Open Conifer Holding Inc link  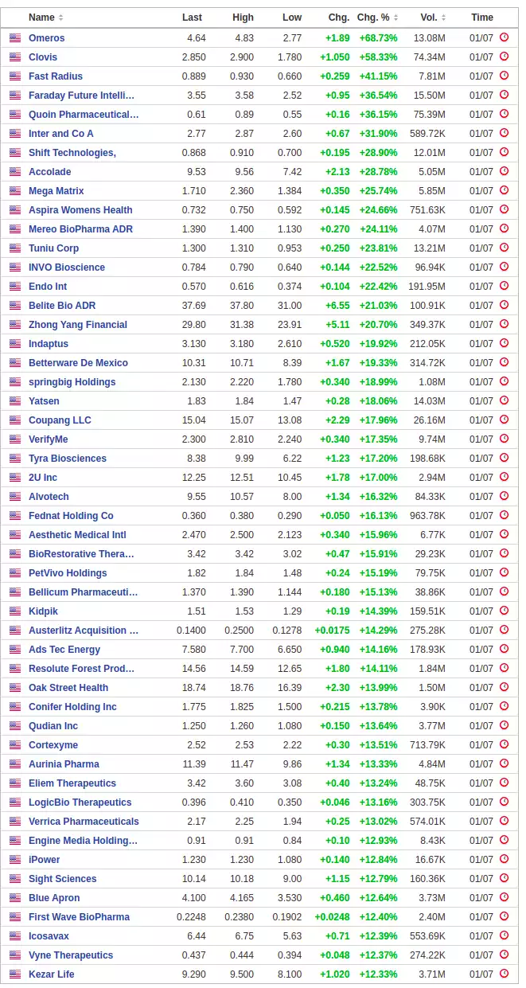[x=72, y=707]
